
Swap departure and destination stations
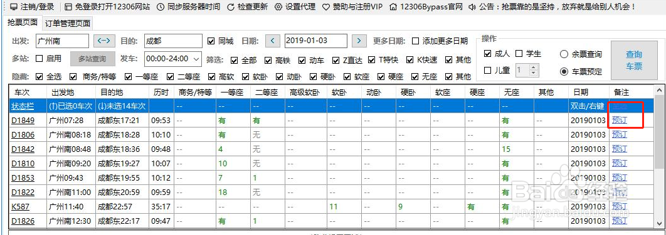click(104, 41)
